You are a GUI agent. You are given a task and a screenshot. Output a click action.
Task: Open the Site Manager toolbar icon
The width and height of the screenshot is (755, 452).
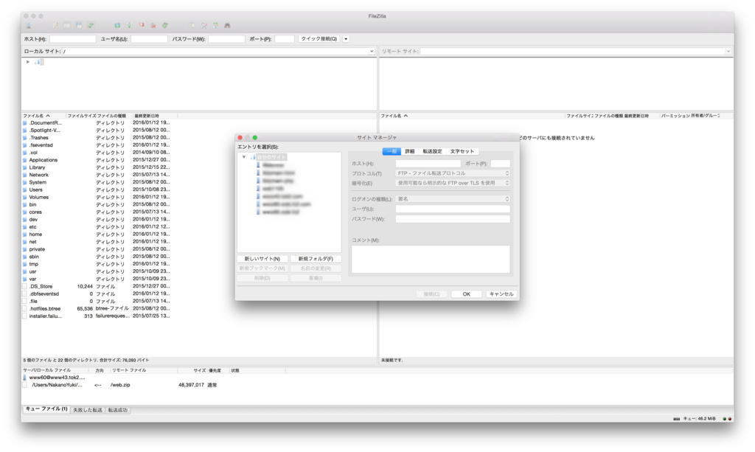(x=29, y=26)
